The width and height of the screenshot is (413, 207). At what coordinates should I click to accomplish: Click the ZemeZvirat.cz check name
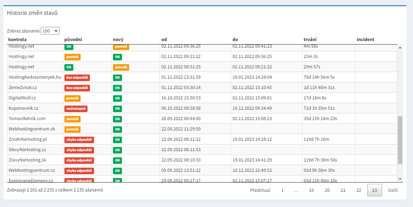(x=23, y=88)
